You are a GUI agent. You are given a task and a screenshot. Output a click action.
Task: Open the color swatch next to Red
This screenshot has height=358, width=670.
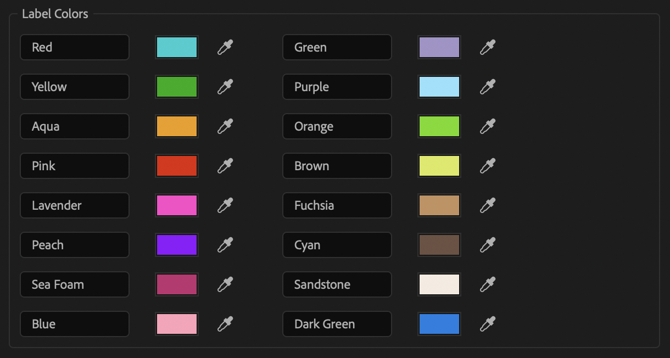click(x=176, y=47)
